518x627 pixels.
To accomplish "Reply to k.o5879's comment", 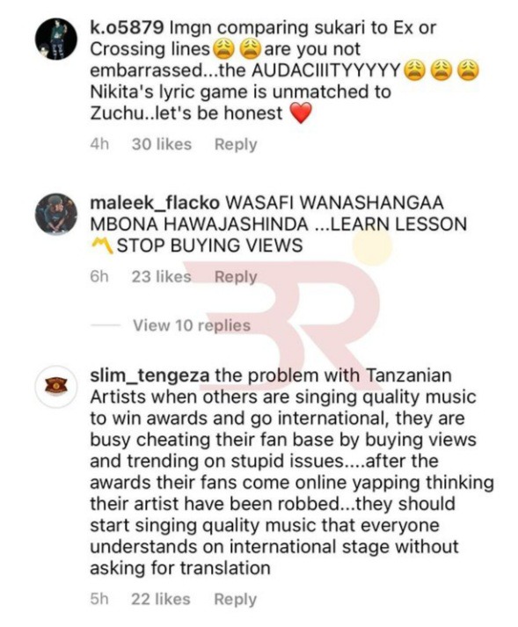I will coord(236,144).
